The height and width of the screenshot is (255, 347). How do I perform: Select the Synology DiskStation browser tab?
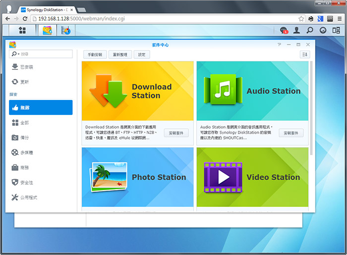pyautogui.click(x=48, y=10)
